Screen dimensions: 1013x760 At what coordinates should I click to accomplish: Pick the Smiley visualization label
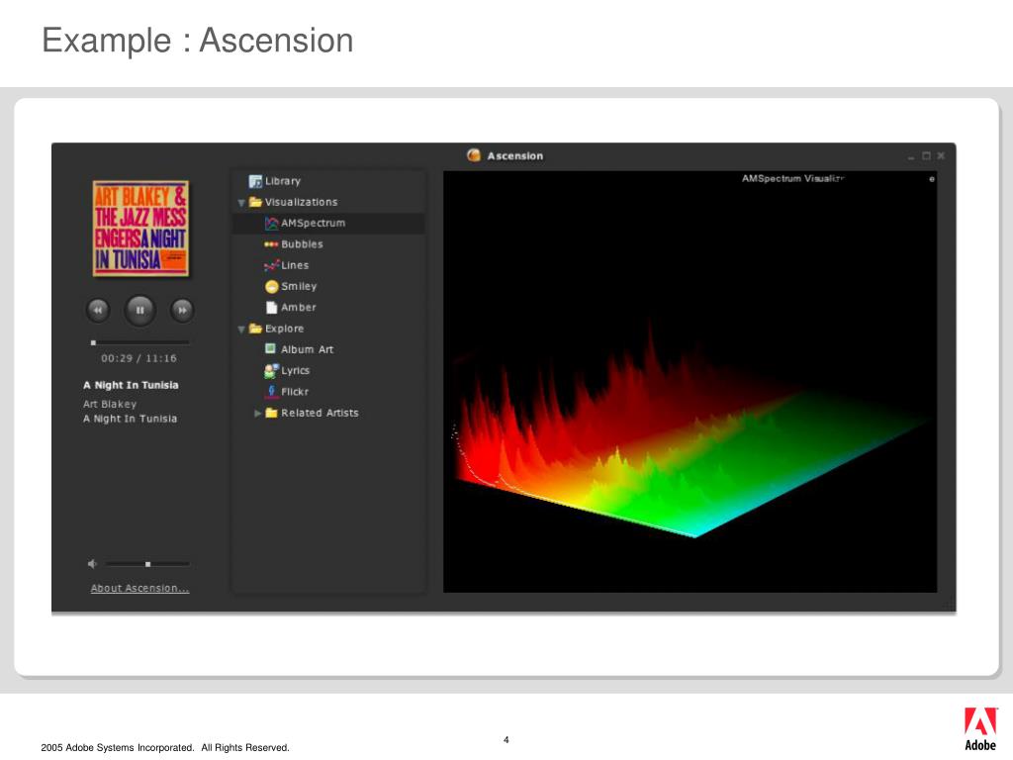coord(299,286)
